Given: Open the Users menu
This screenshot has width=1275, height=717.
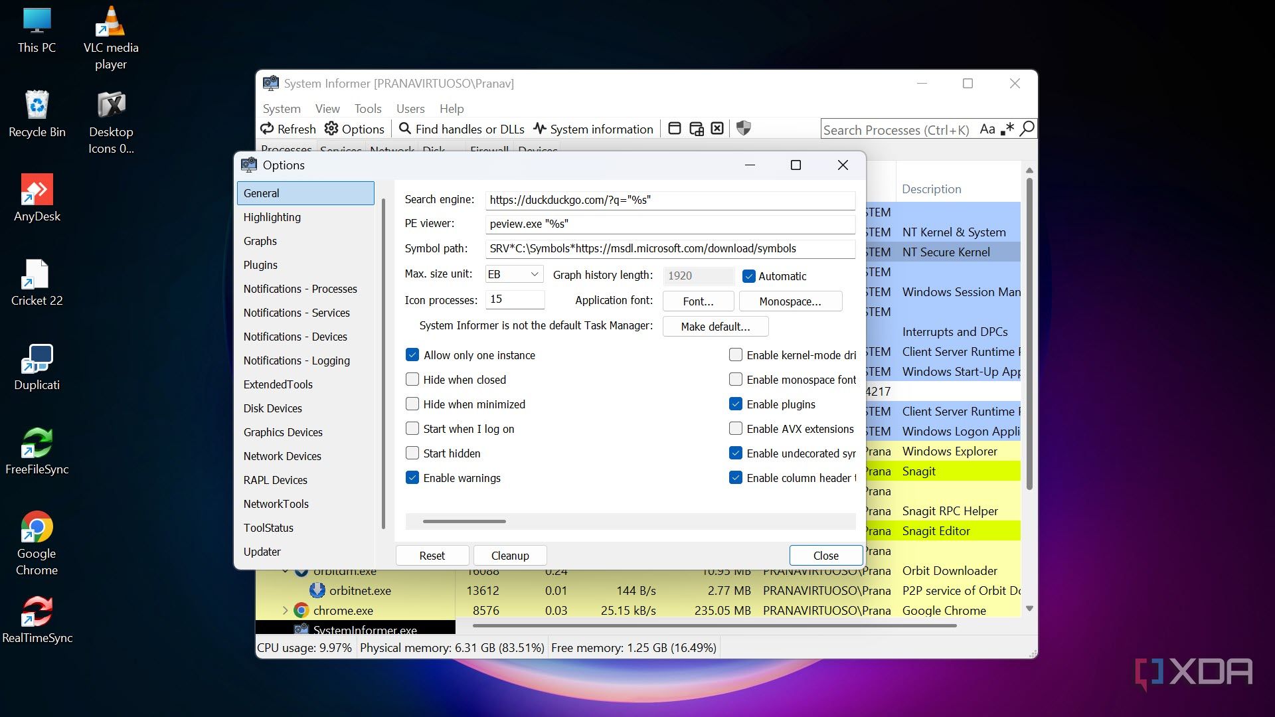Looking at the screenshot, I should coord(410,109).
